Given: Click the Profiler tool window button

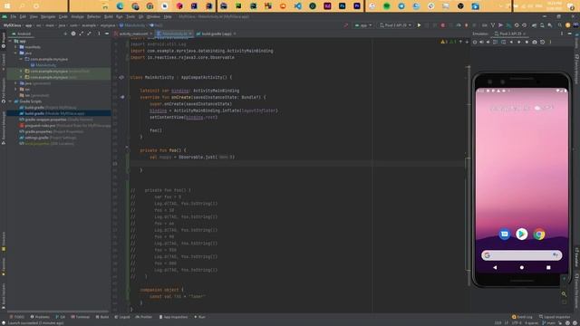Looking at the screenshot, I should click(143, 317).
